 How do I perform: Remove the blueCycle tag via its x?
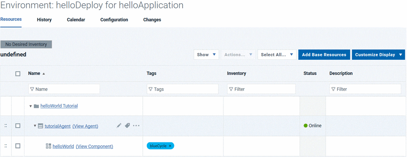(x=170, y=146)
